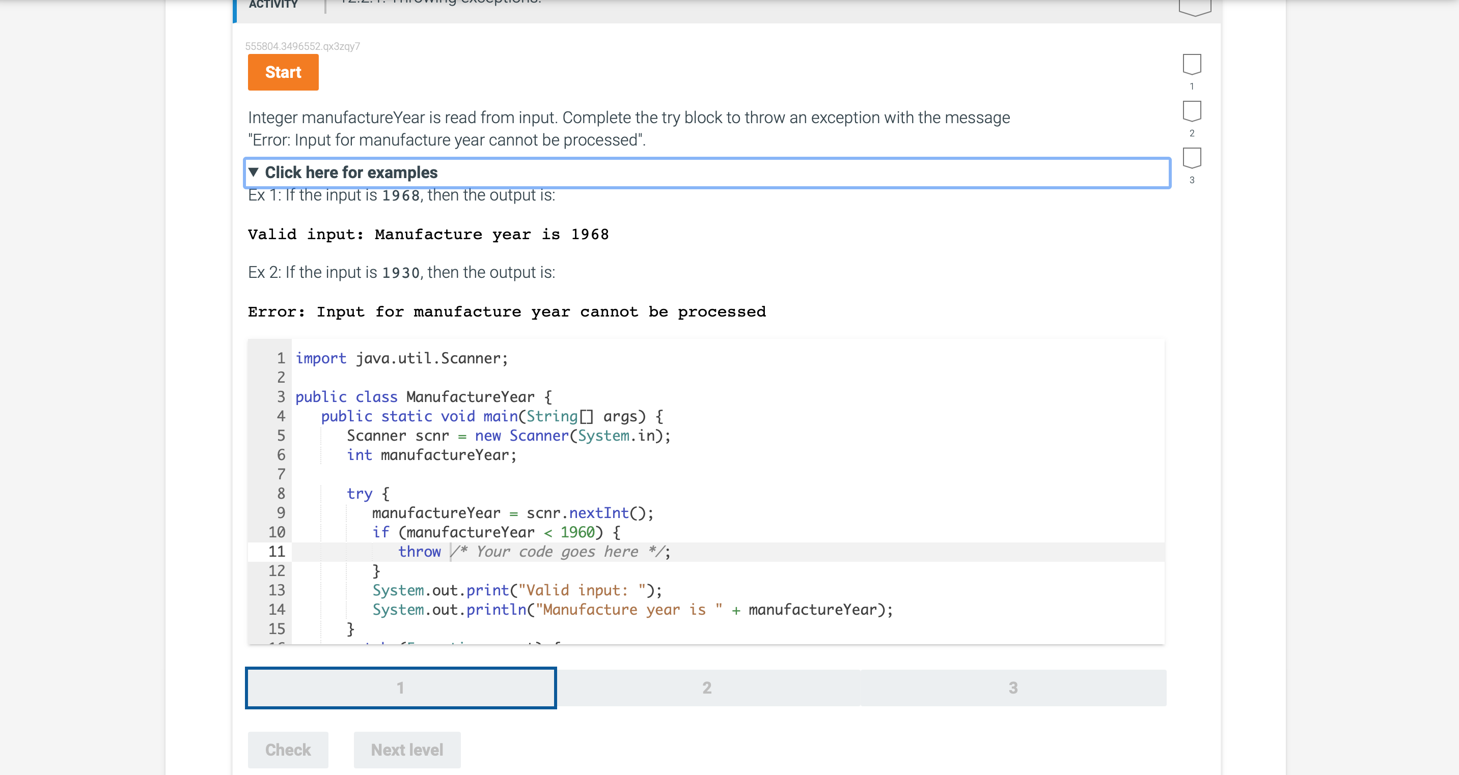Collapse the examples disclosure triangle
Image resolution: width=1459 pixels, height=775 pixels.
(254, 172)
